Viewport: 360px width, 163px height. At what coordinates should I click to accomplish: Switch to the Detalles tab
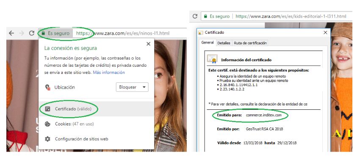click(x=224, y=43)
